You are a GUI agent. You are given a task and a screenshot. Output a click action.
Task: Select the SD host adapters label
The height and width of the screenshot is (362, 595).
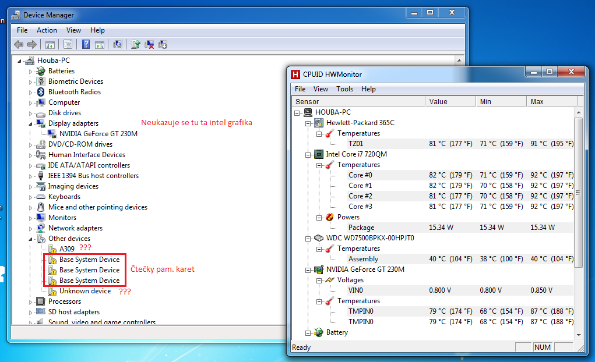click(x=73, y=312)
